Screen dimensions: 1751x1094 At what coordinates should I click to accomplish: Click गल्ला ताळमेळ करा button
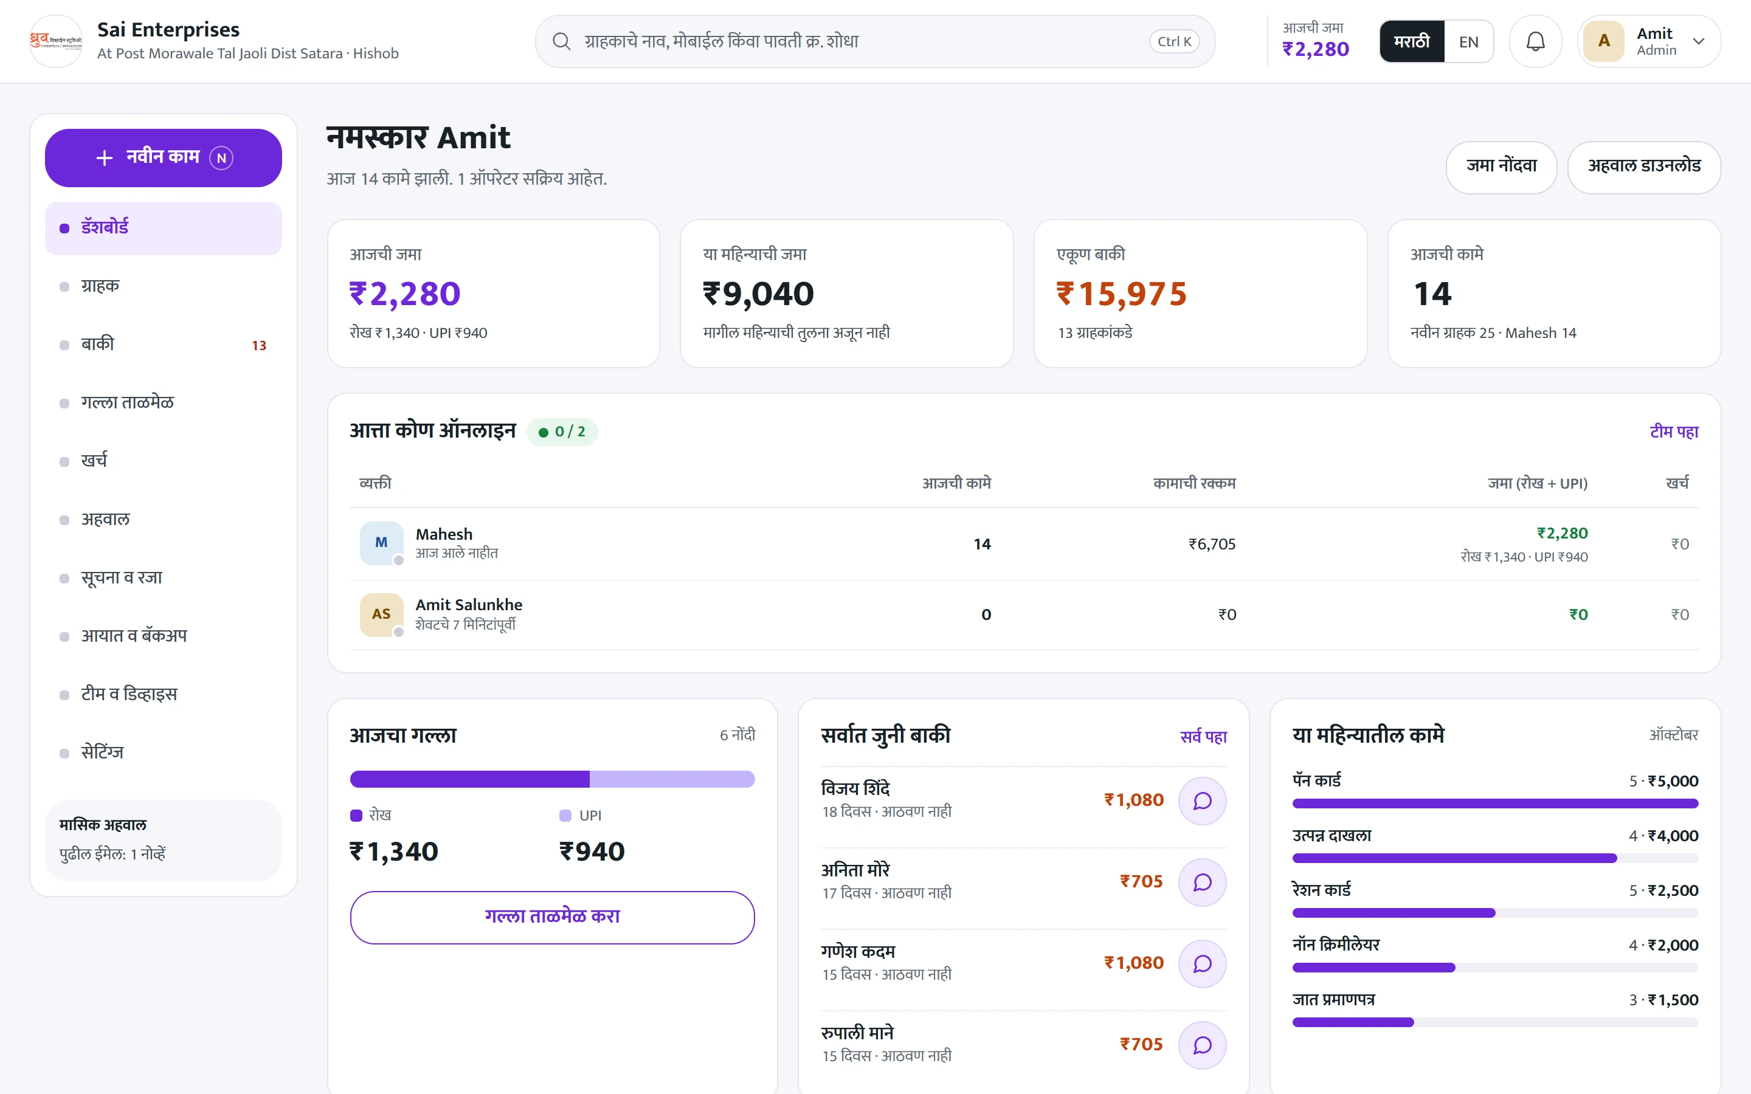(x=552, y=918)
